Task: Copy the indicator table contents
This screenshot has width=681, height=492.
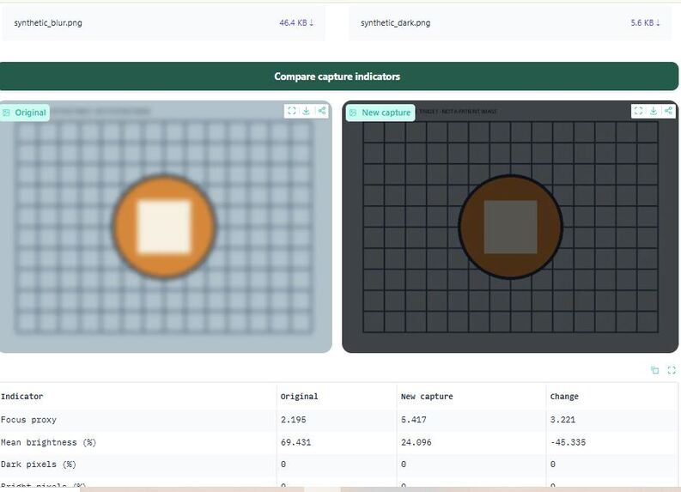Action: coord(655,370)
